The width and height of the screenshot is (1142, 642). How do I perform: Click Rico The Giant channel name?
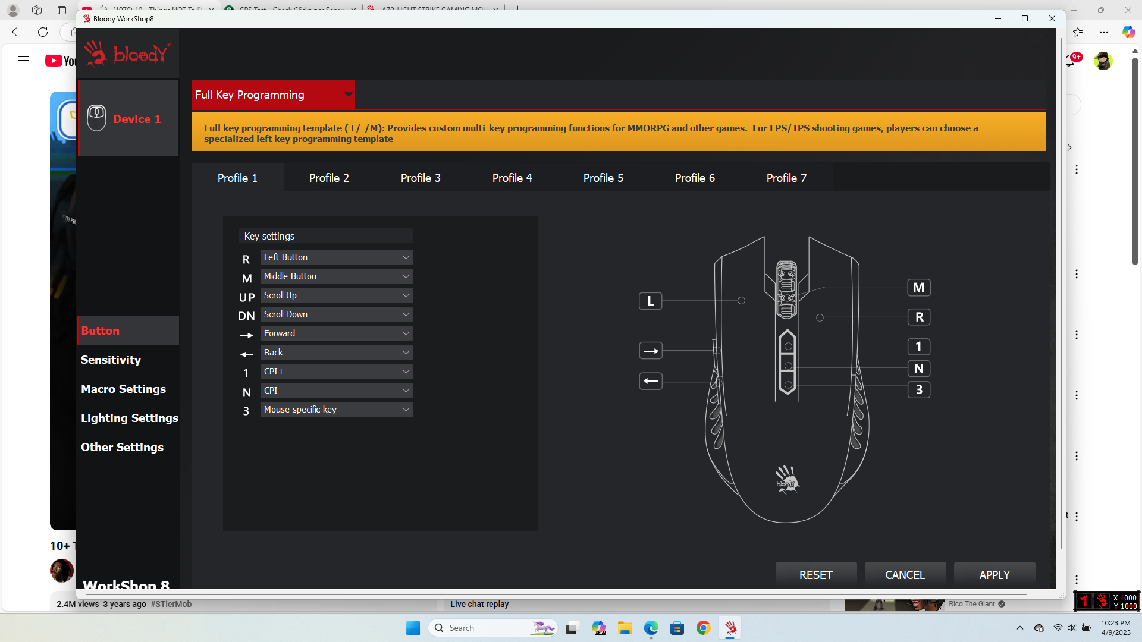click(x=972, y=604)
